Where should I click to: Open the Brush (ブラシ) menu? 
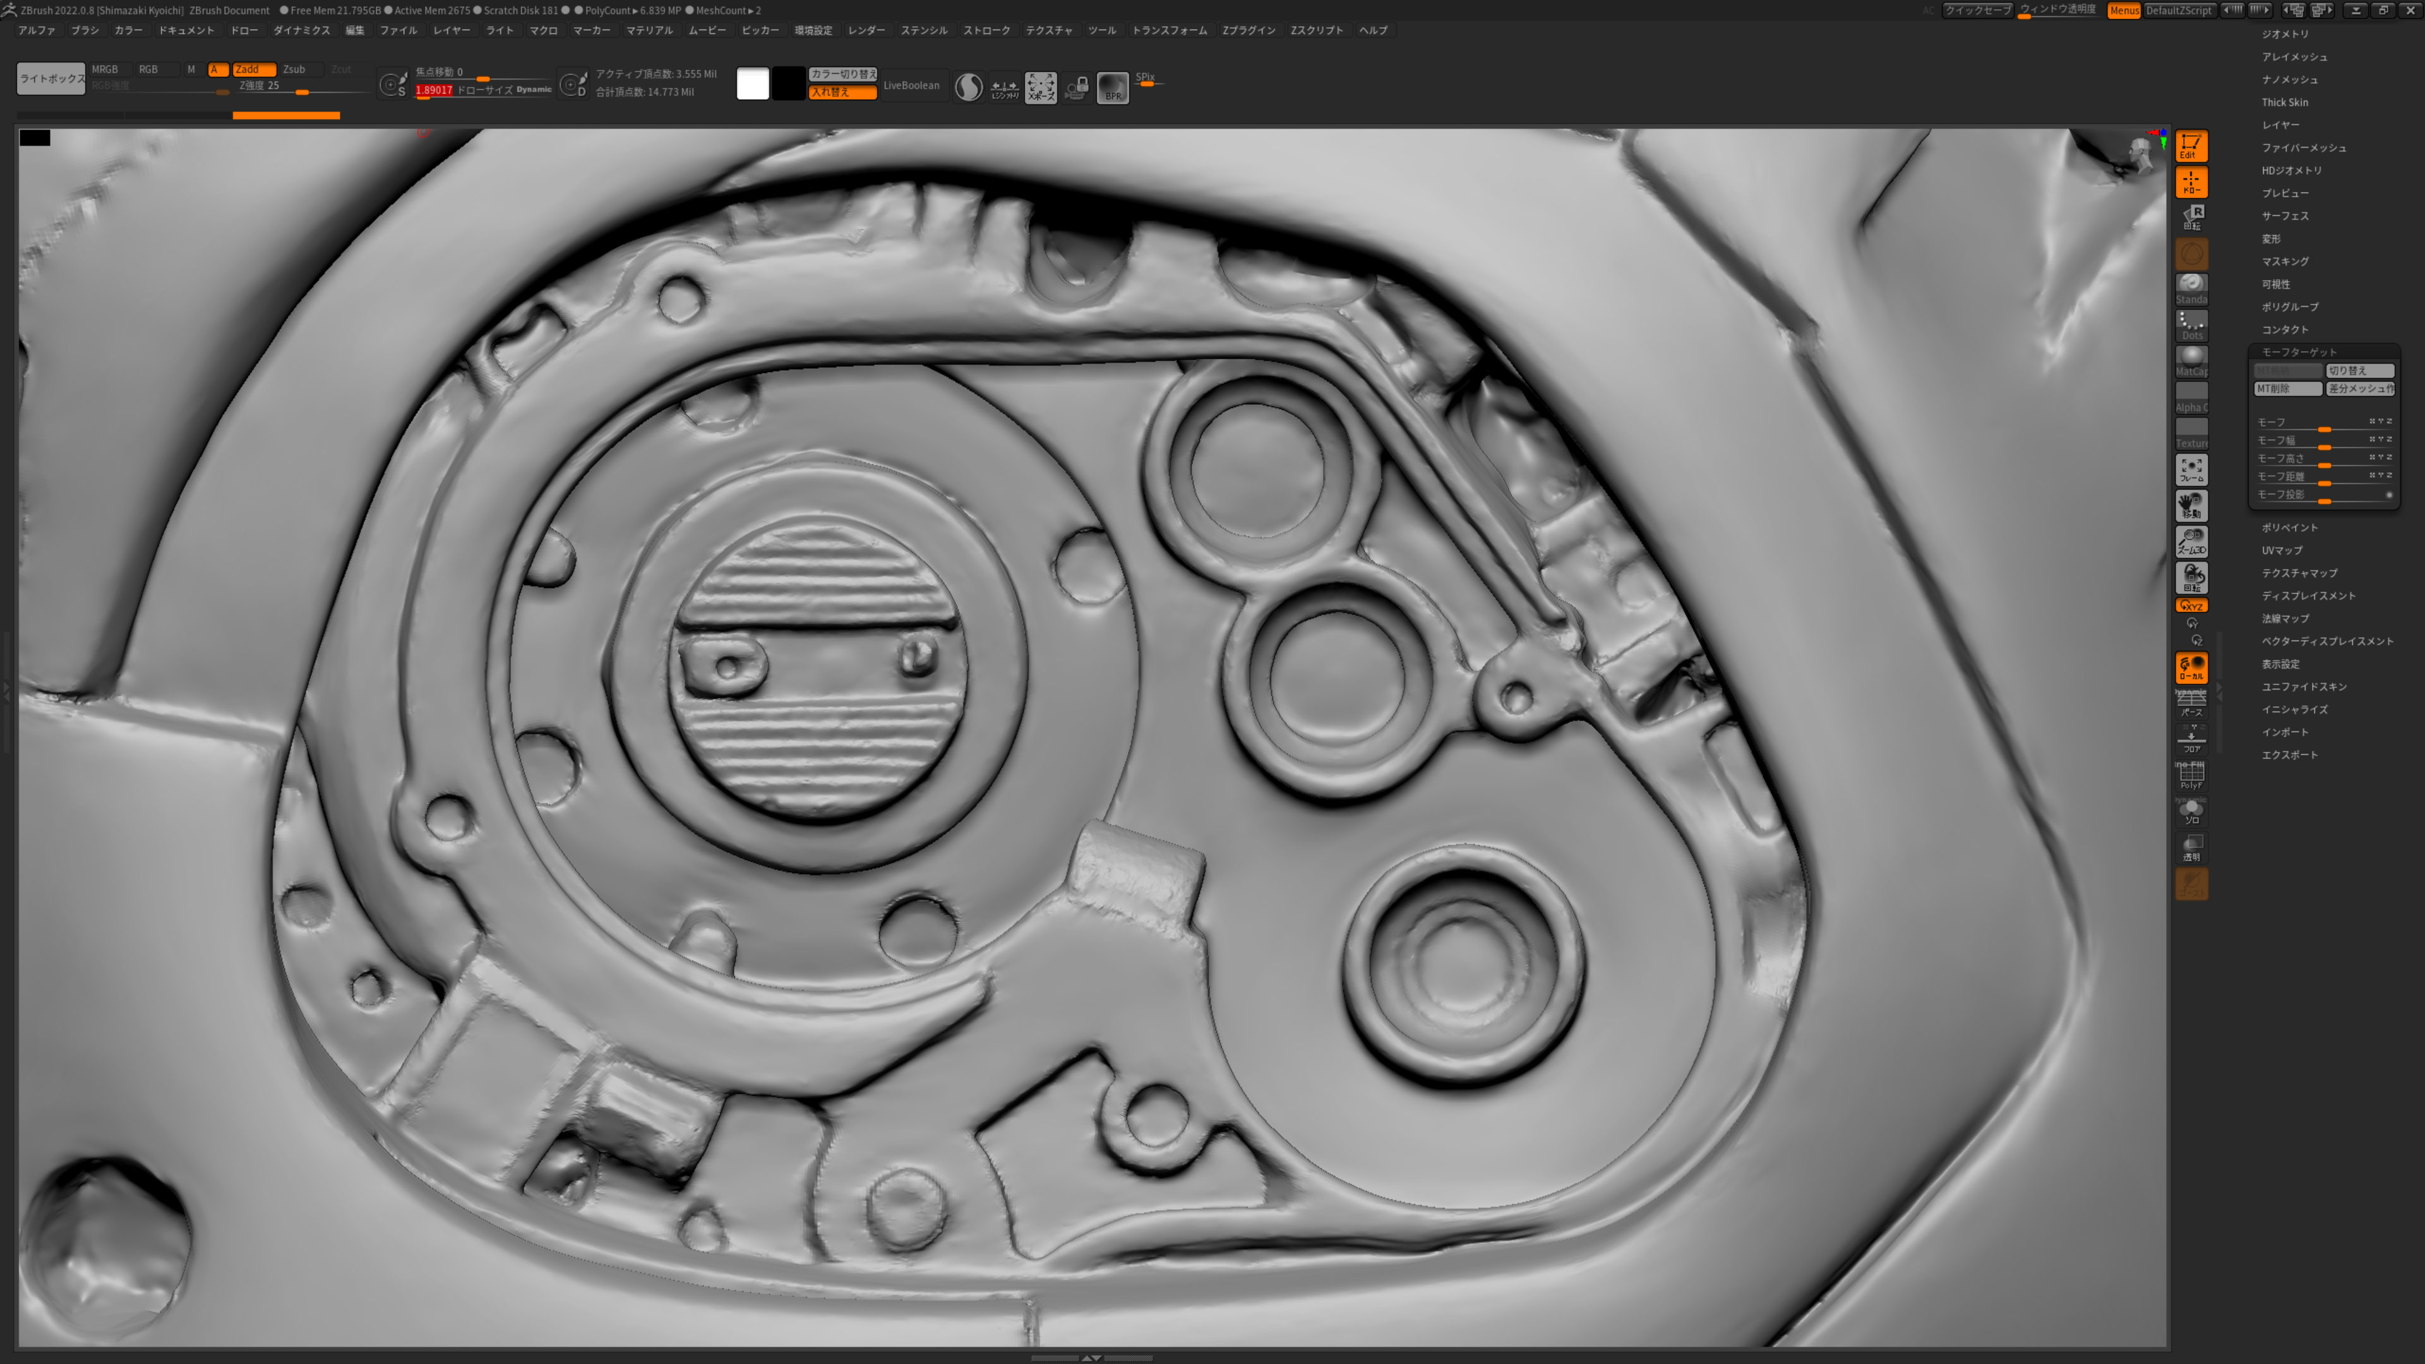85,30
